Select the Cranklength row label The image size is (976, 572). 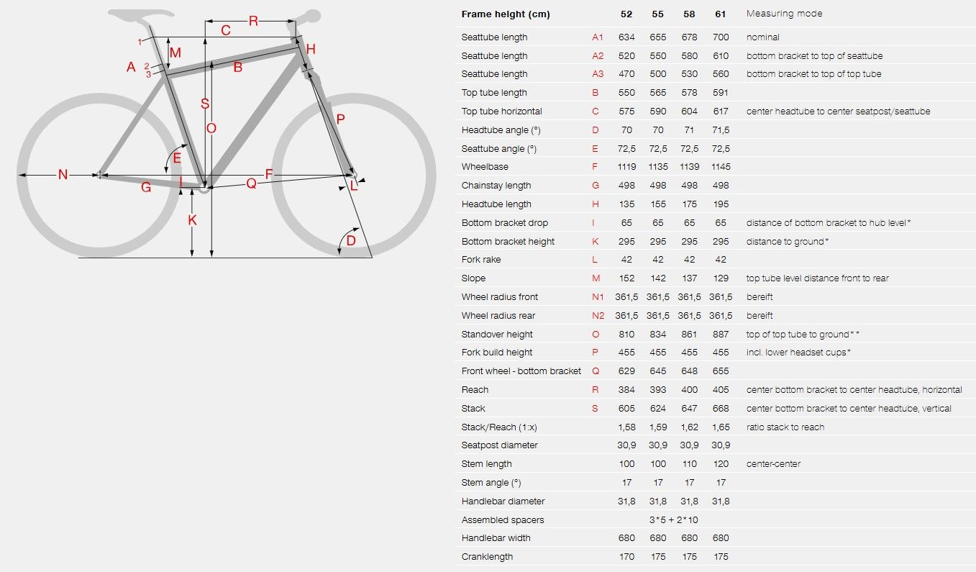click(x=487, y=557)
